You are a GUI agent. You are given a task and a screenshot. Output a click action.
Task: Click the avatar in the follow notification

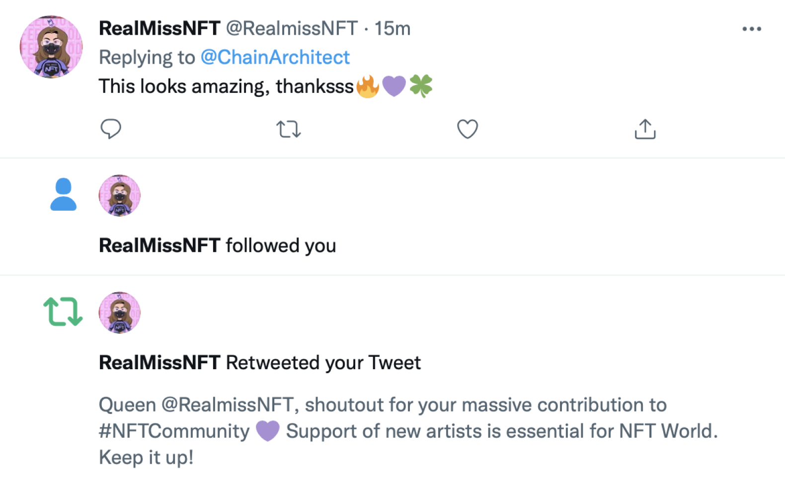pos(120,195)
